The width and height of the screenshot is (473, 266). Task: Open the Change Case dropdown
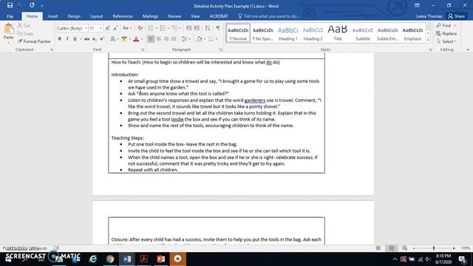click(x=126, y=28)
